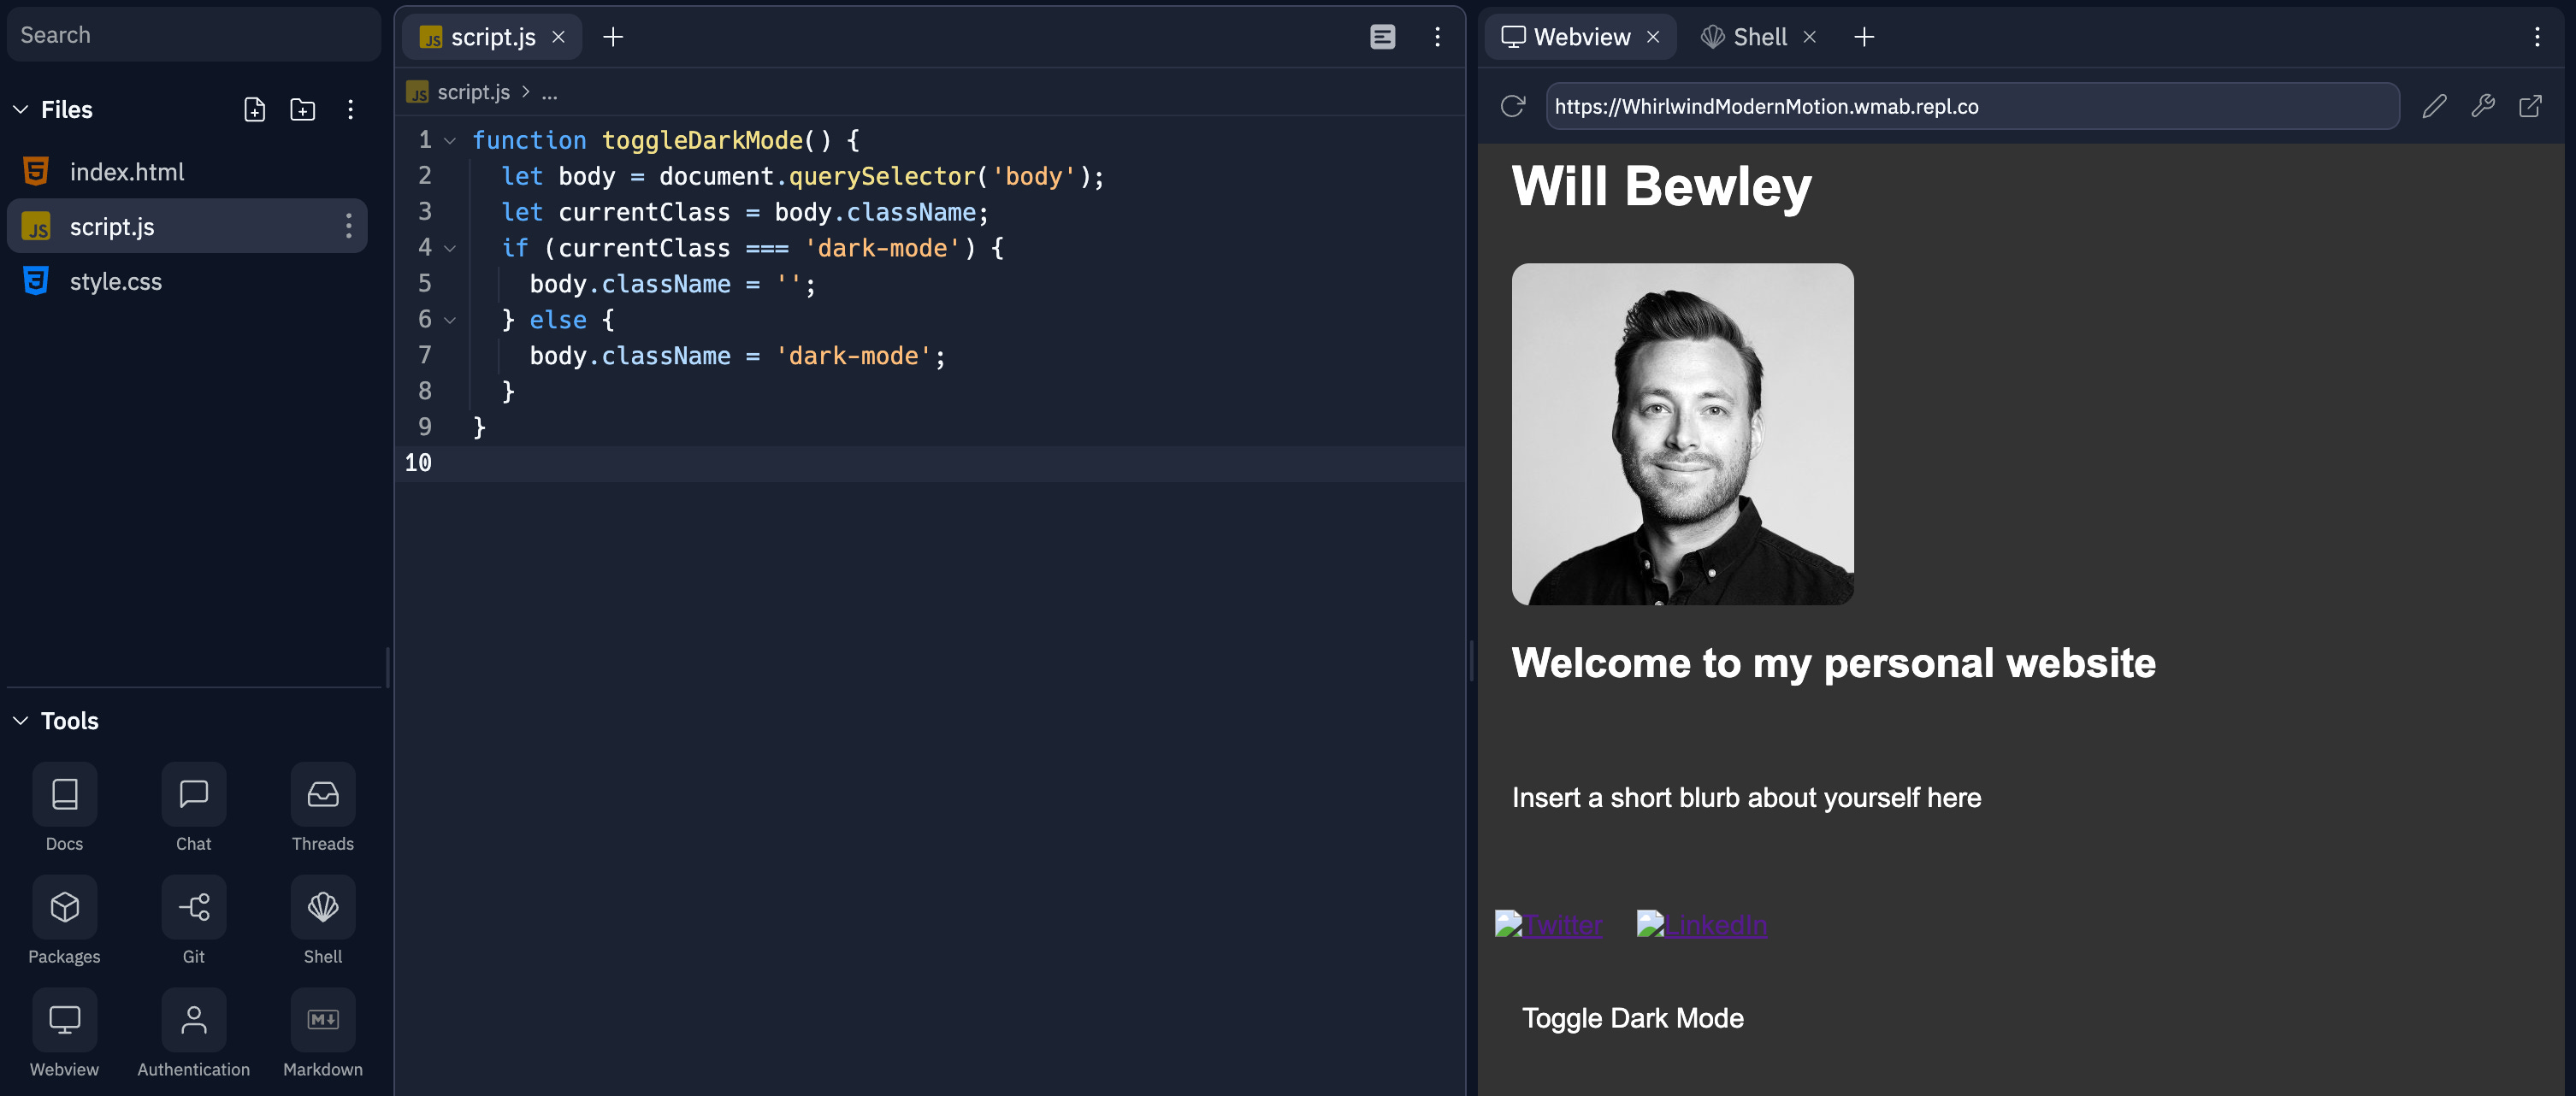Viewport: 2576px width, 1096px height.
Task: Open webview devtools wrench icon
Action: 2482,106
